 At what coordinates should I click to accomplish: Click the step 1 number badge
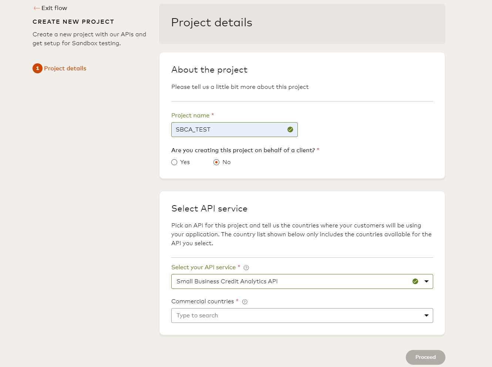click(37, 69)
